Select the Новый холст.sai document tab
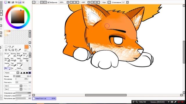The height and width of the screenshot is (104, 186). [x=44, y=99]
